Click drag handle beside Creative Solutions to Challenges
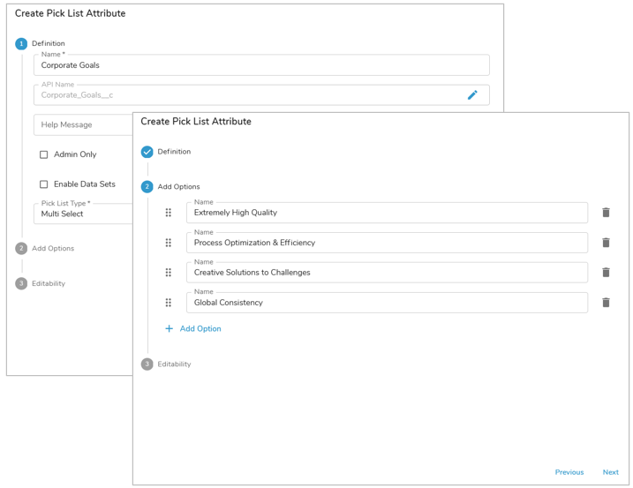 (x=169, y=273)
